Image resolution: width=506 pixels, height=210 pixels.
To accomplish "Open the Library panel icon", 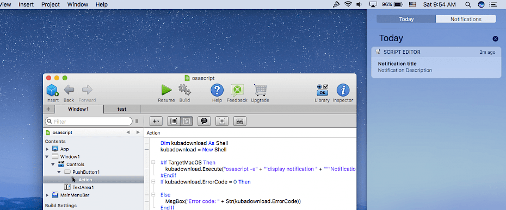I will point(323,90).
